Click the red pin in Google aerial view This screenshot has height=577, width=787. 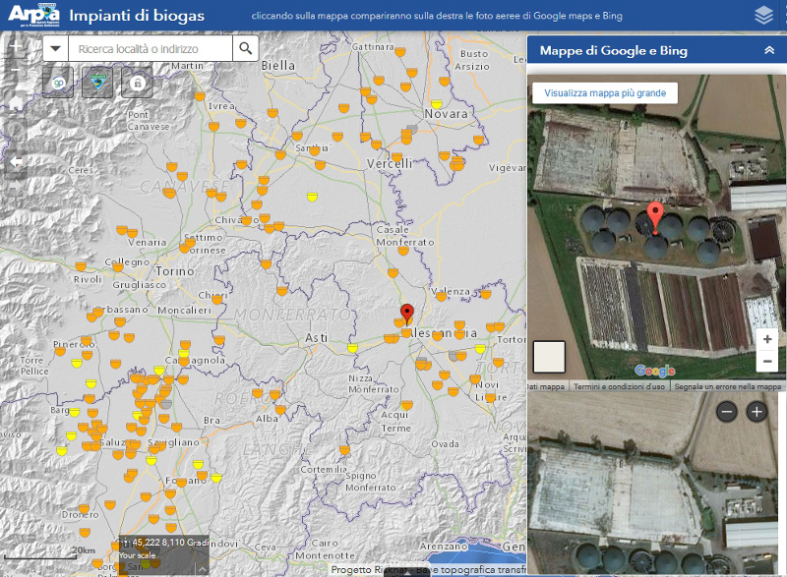coord(655,217)
